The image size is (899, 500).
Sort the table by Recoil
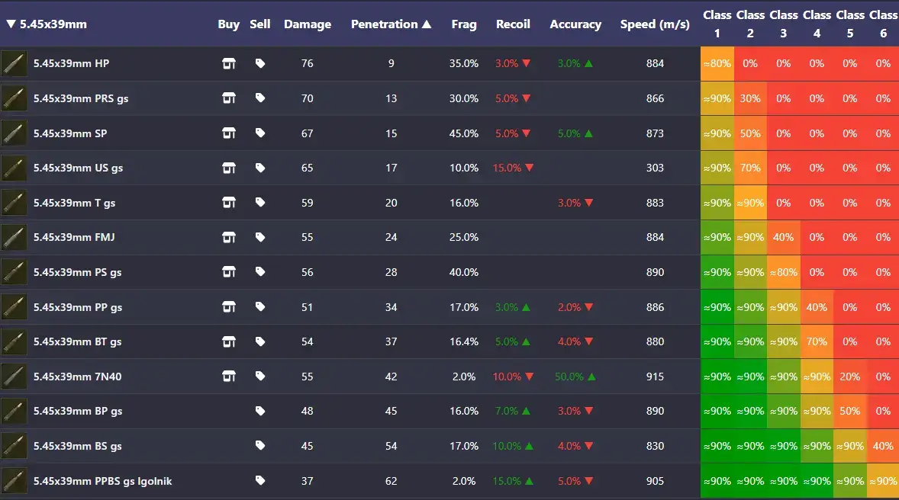[513, 24]
